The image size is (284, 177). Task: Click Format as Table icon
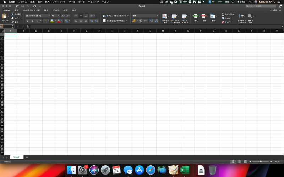point(174,16)
